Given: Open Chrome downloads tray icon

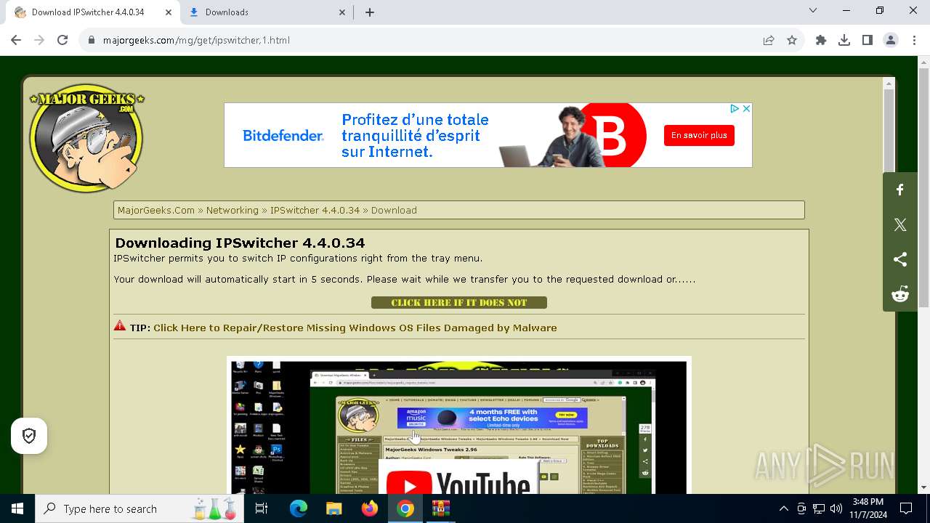Looking at the screenshot, I should [844, 40].
